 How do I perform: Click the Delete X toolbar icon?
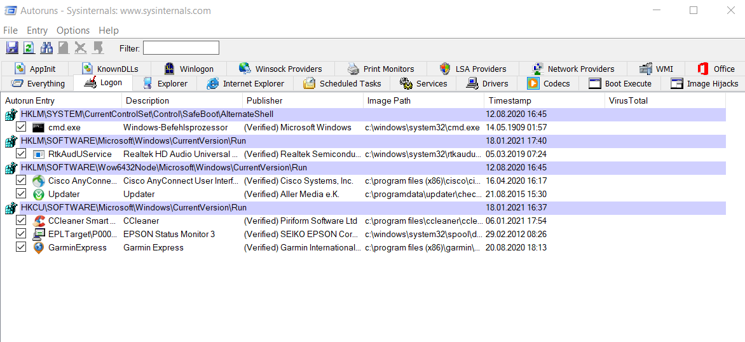81,48
